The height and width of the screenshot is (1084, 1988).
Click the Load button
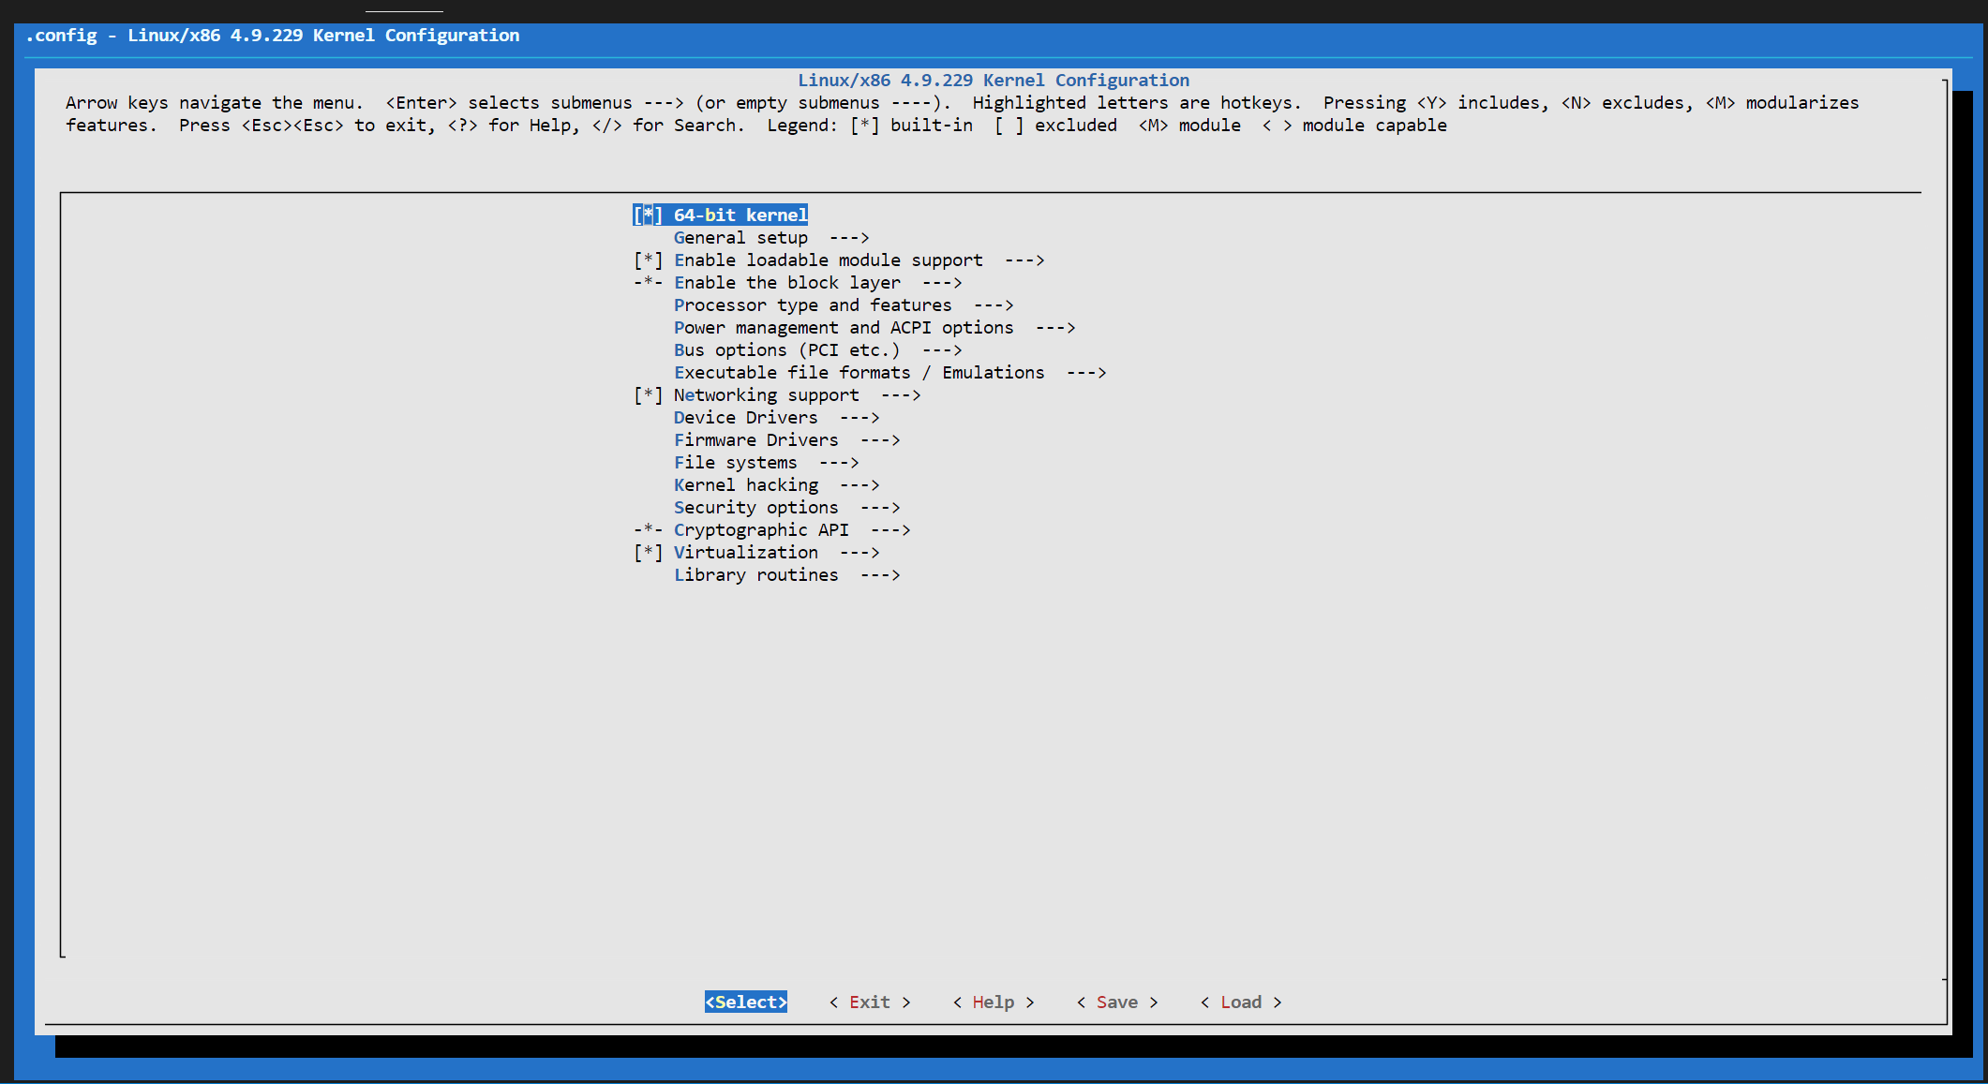click(1241, 1002)
